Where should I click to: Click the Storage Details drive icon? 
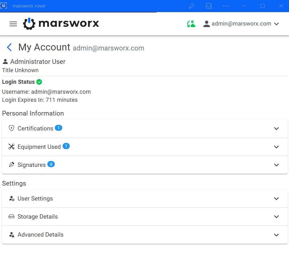12,216
